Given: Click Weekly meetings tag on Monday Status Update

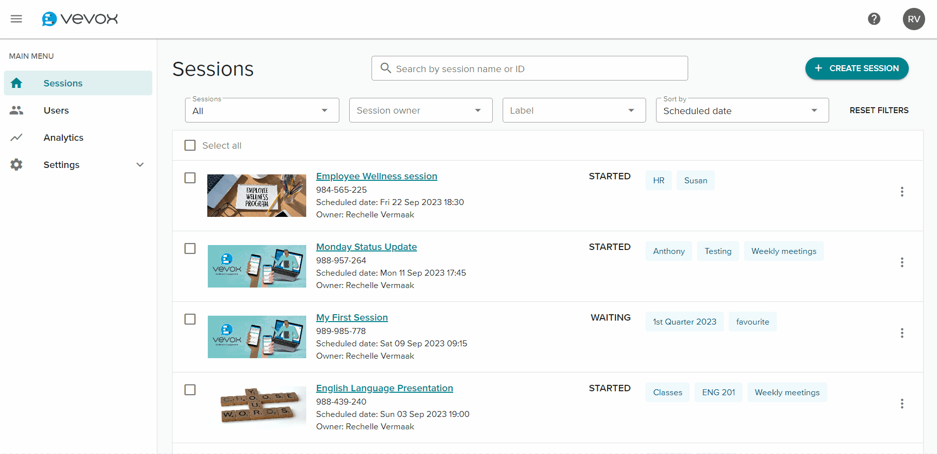Looking at the screenshot, I should click(784, 251).
